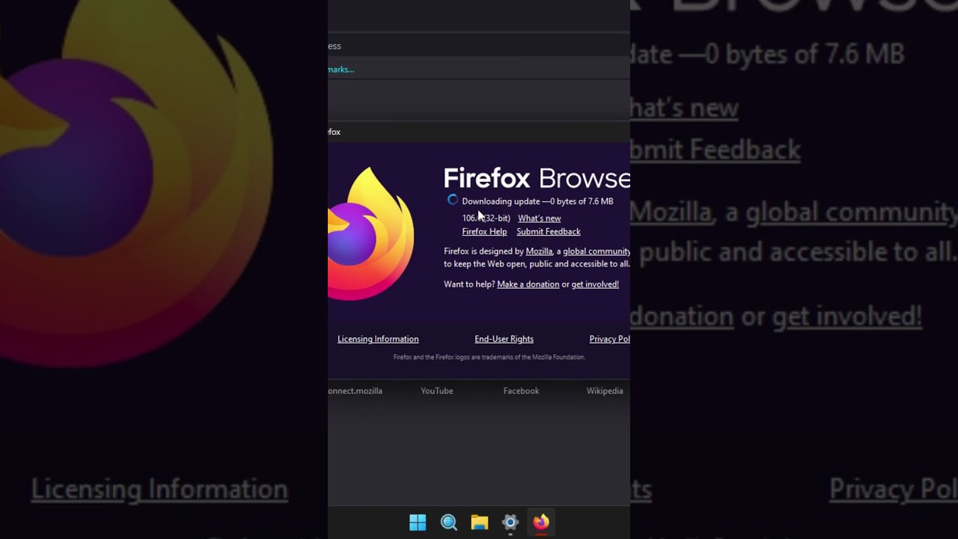Open the YouTube shortcut label
The height and width of the screenshot is (539, 958).
[x=437, y=391]
